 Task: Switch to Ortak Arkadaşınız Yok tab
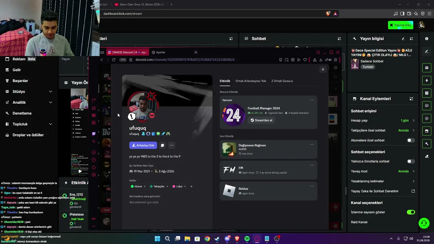[x=251, y=81]
